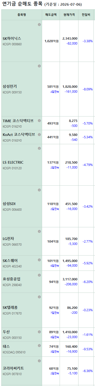Click info icon next to SK스퀘어

[39, 260]
